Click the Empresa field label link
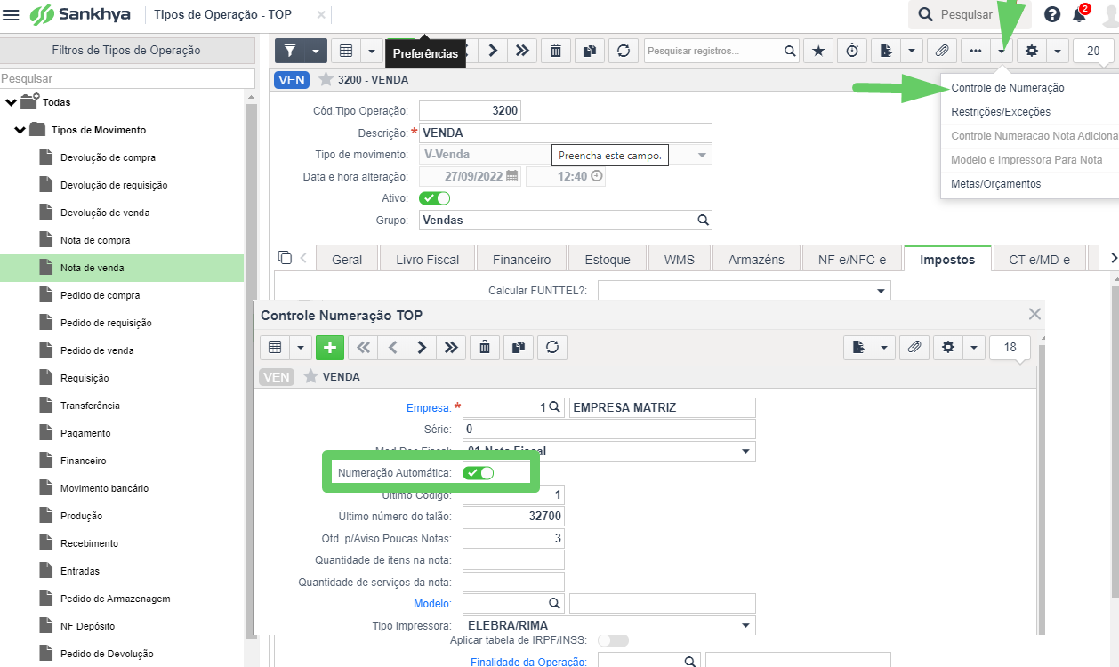Viewport: 1119px width, 667px height. pyautogui.click(x=429, y=407)
